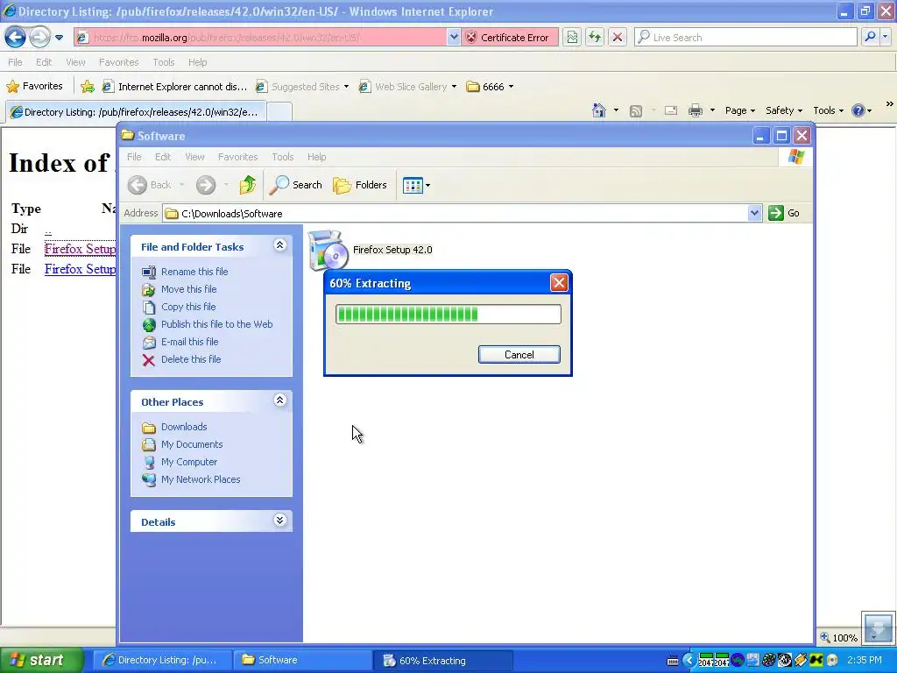Open the Help menu in Software window
897x673 pixels.
[x=316, y=157]
